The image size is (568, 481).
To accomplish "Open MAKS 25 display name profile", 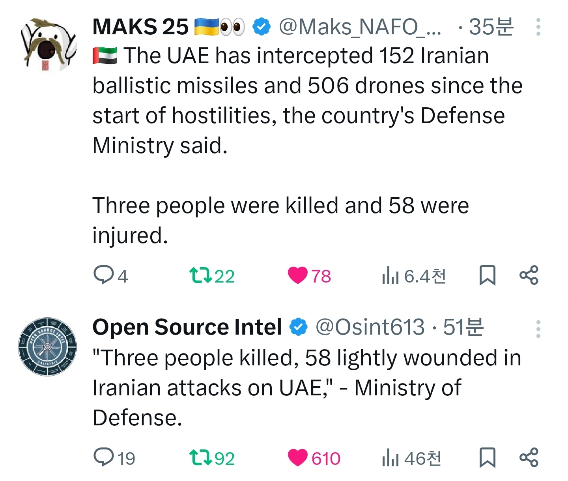I will pos(140,27).
